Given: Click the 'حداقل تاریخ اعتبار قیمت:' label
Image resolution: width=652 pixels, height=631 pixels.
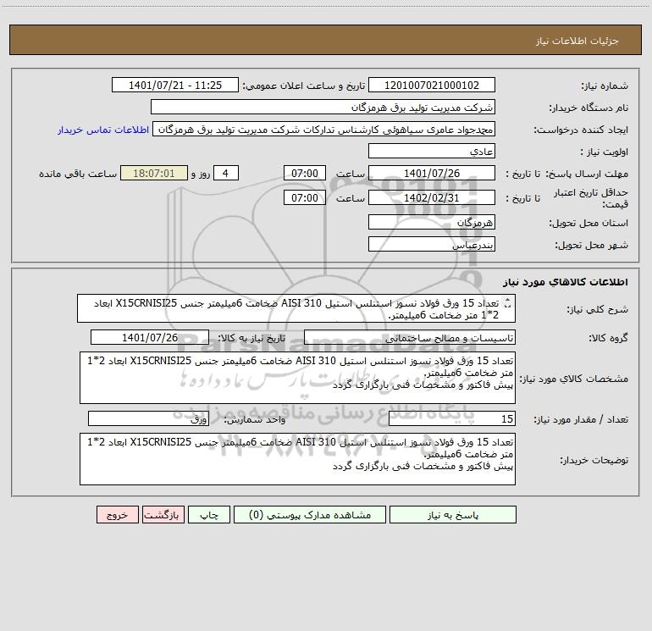Looking at the screenshot, I should coord(591,198).
